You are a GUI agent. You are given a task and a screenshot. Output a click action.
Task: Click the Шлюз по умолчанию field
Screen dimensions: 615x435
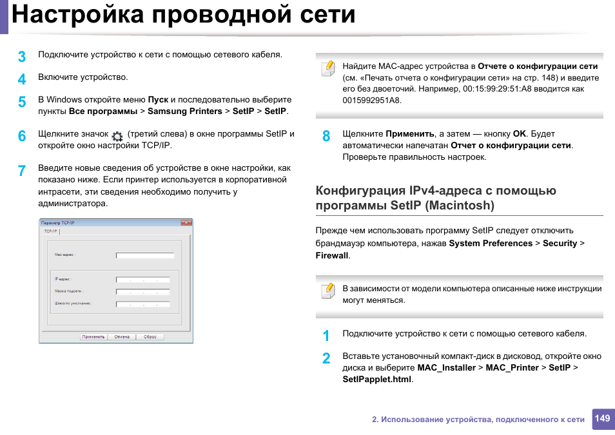pyautogui.click(x=142, y=303)
